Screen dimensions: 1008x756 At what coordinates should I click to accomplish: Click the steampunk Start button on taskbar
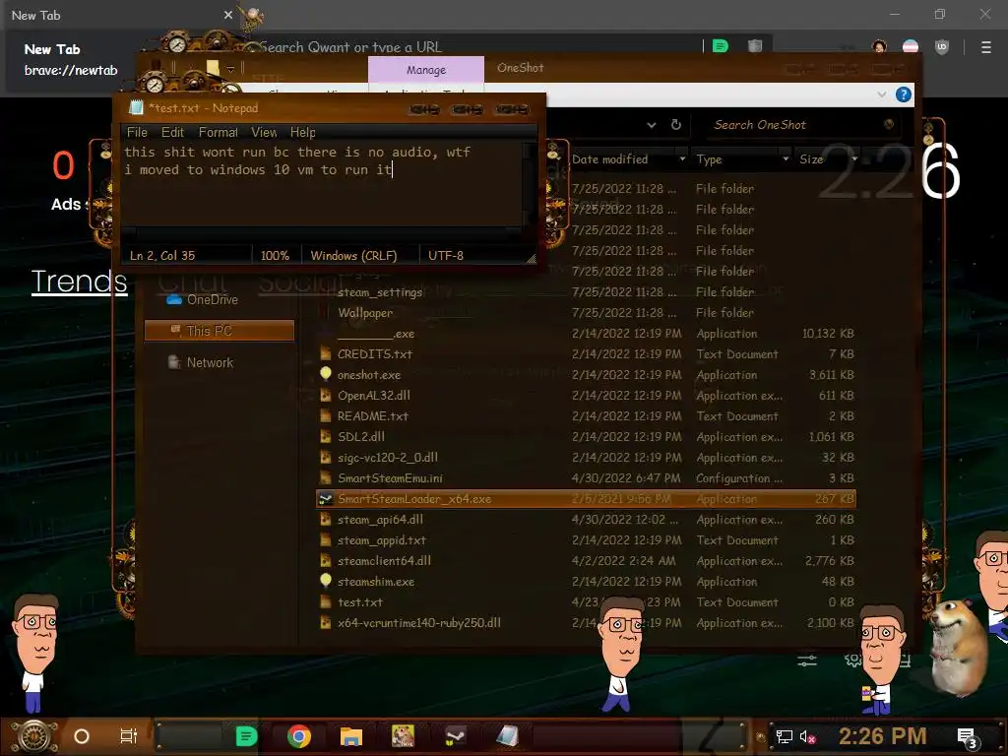(x=33, y=736)
